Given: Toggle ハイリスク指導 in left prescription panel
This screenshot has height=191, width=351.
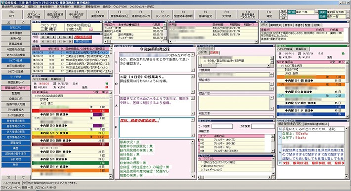Looking at the screenshot, I should (40, 79).
